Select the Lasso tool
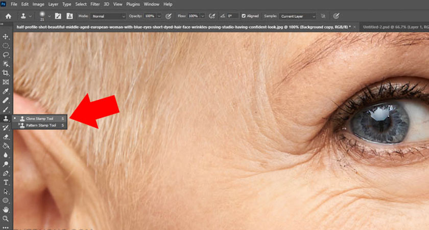 click(6, 54)
